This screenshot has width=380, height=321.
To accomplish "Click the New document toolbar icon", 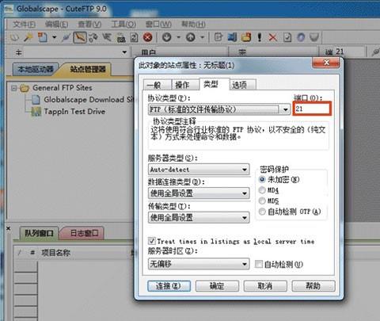I will [x=43, y=37].
